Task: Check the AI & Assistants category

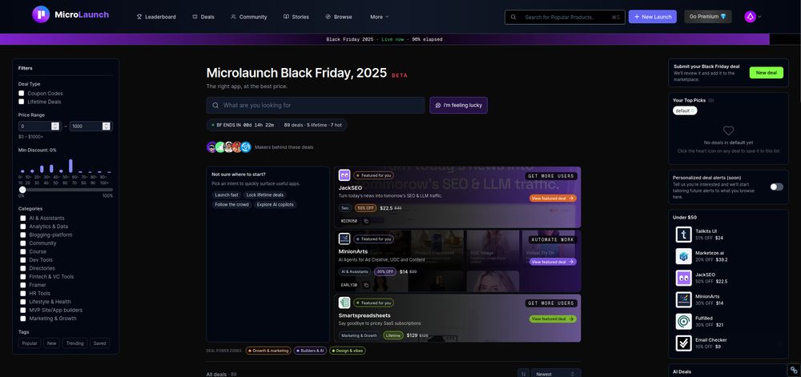Action: pyautogui.click(x=23, y=218)
